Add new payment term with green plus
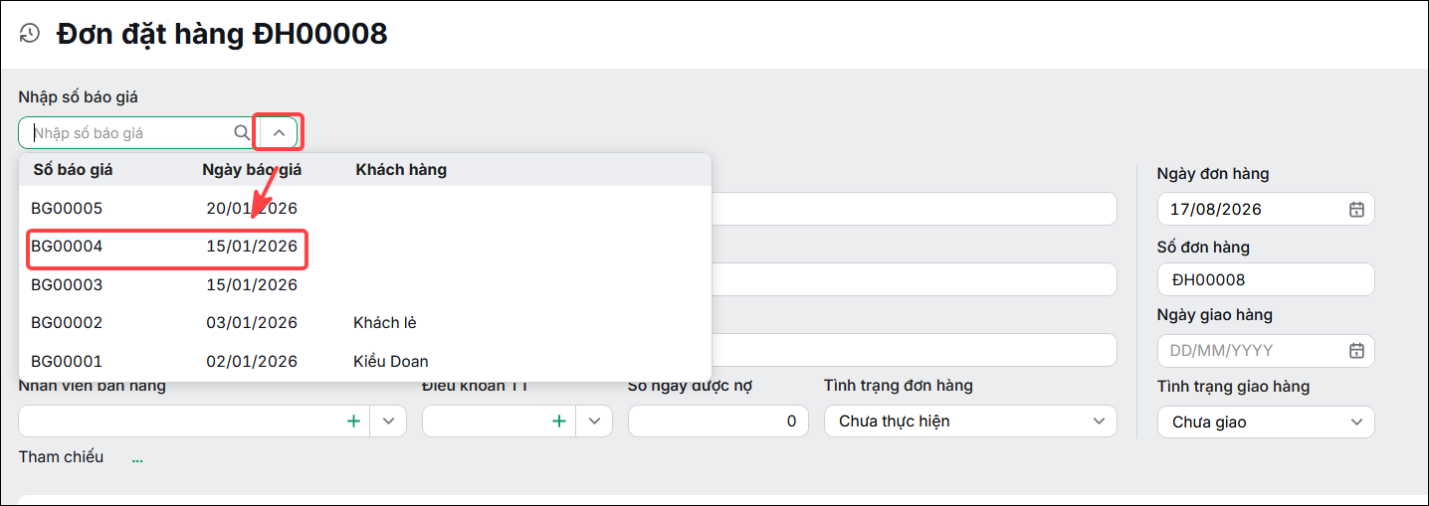This screenshot has width=1429, height=506. [x=559, y=422]
